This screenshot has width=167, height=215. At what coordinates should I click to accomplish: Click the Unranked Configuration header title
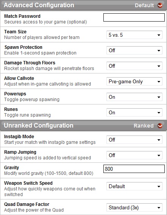point(39,125)
